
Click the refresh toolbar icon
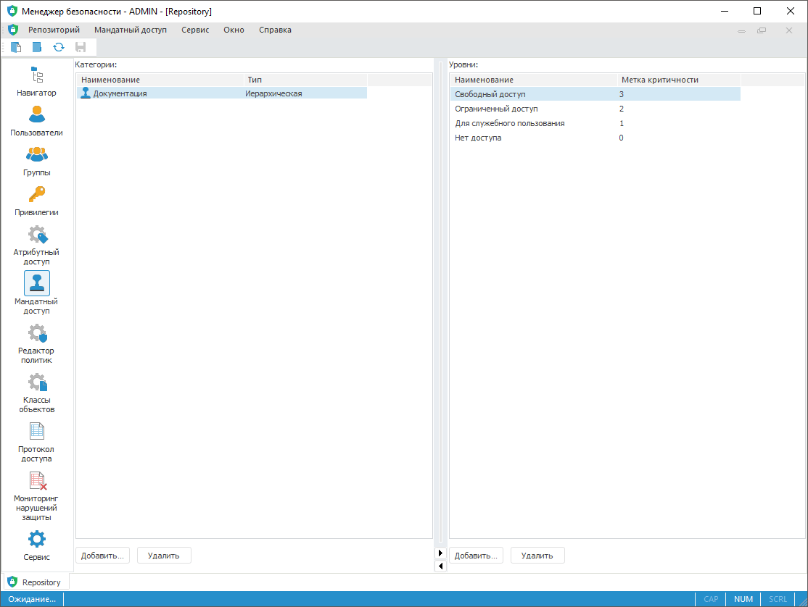pos(59,47)
